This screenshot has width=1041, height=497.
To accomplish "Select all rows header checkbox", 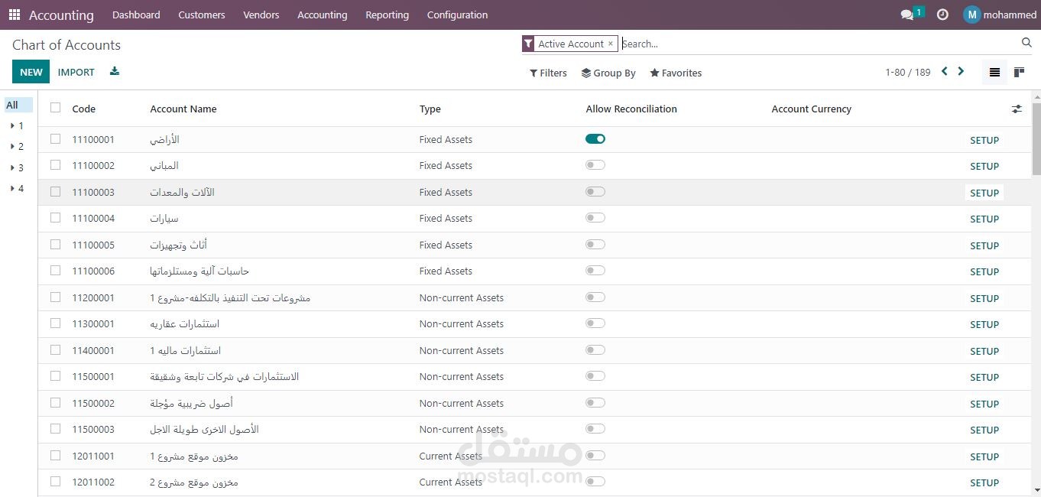I will pos(55,108).
